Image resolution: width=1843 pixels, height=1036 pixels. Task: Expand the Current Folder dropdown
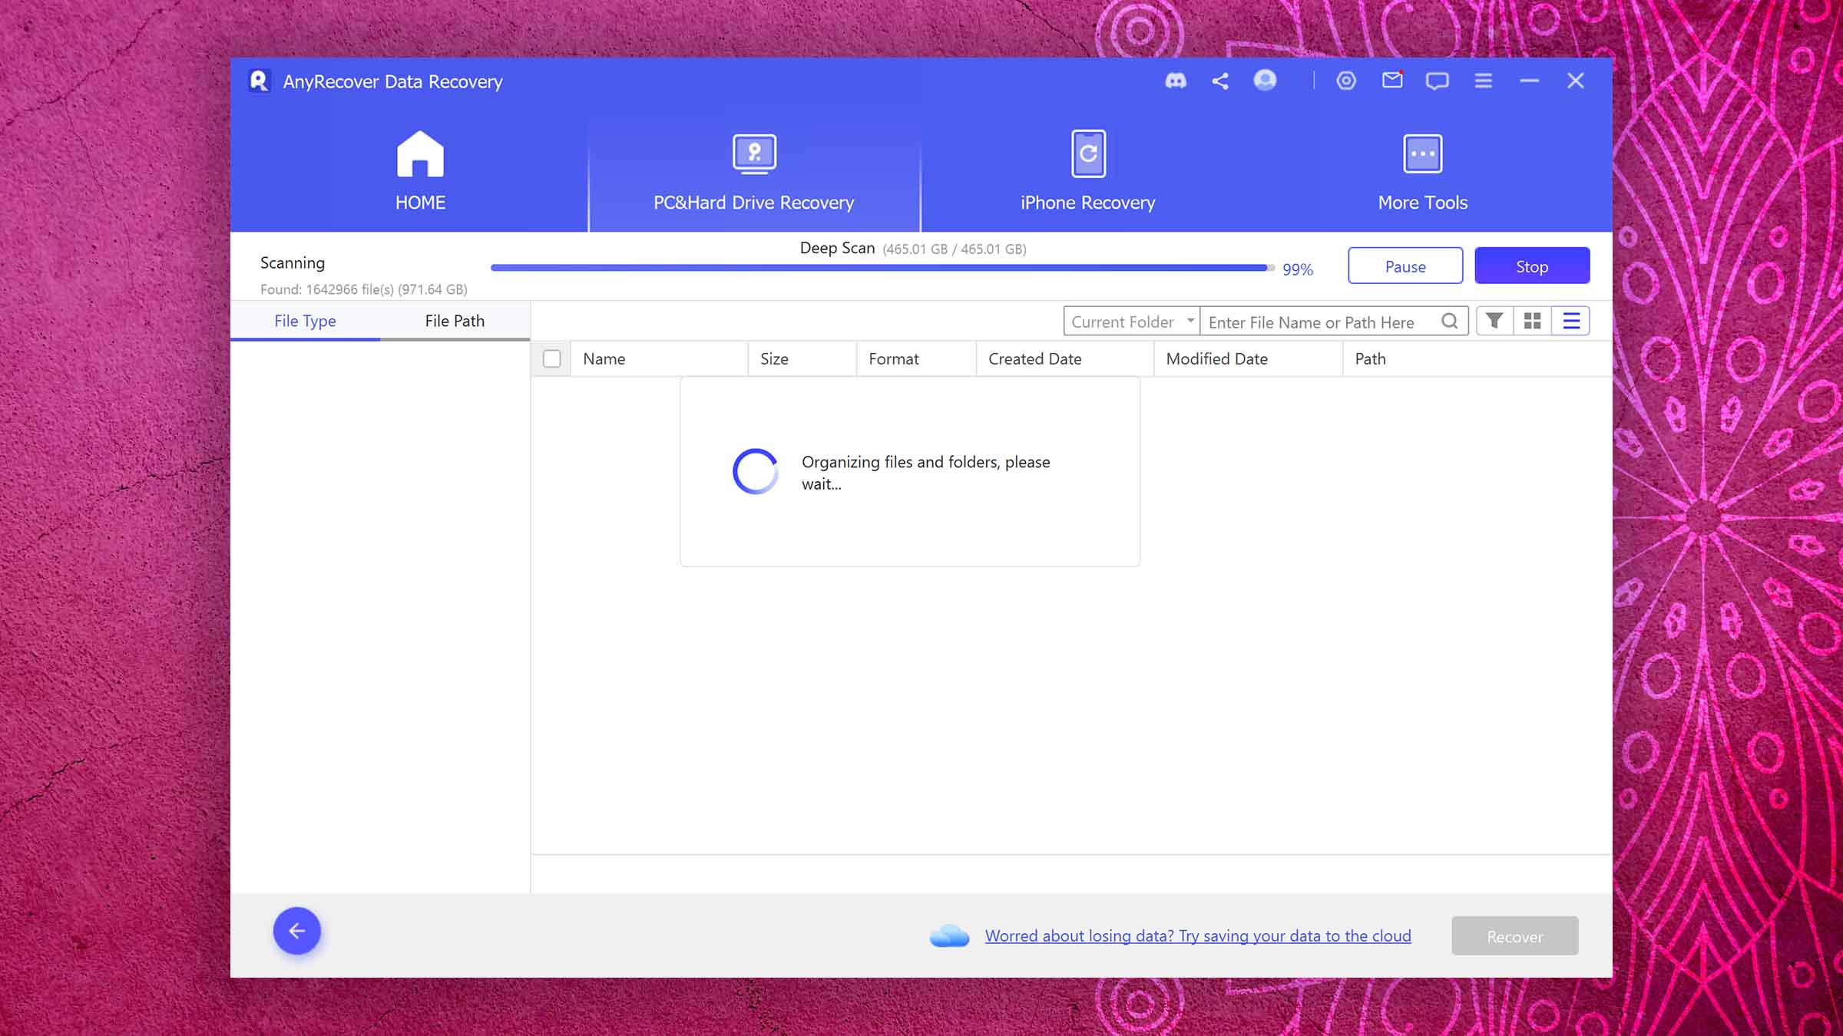pyautogui.click(x=1131, y=321)
